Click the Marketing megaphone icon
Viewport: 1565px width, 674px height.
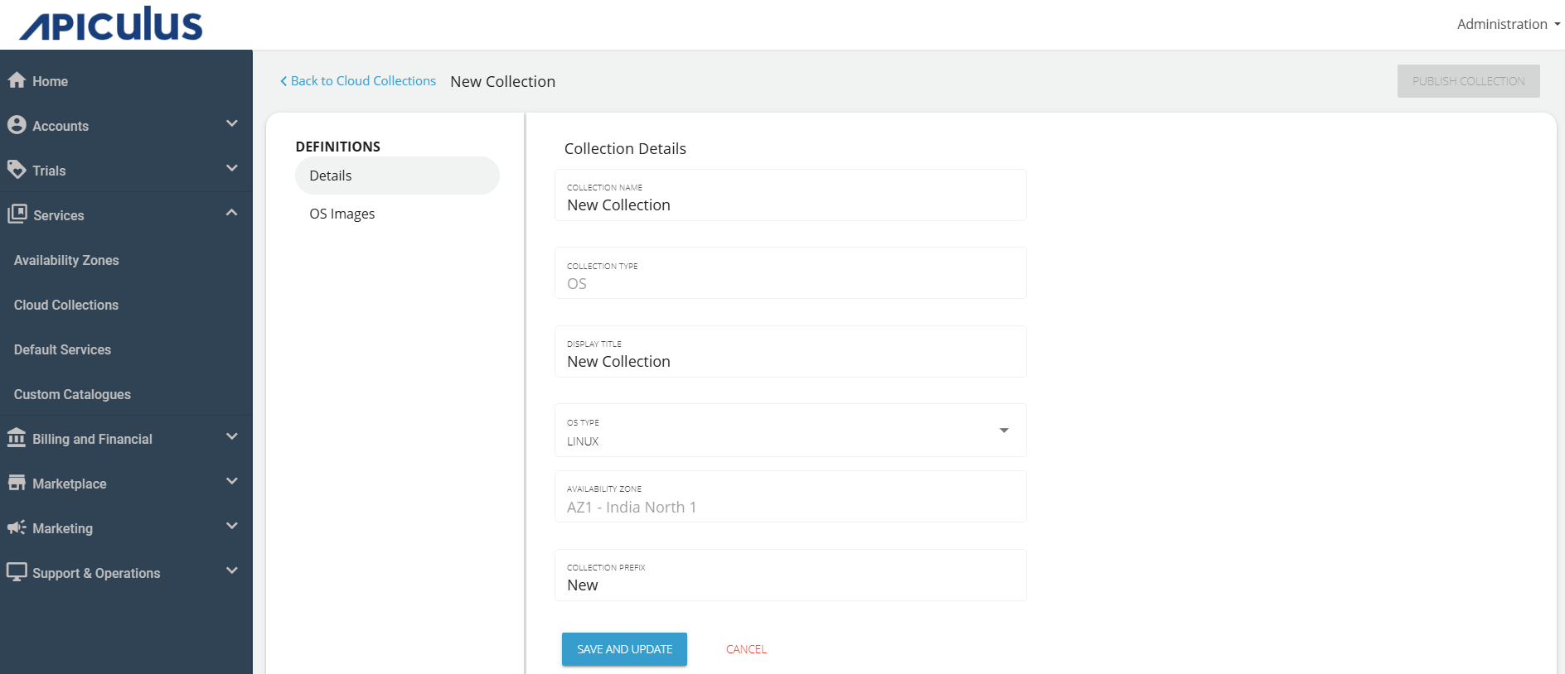[17, 527]
